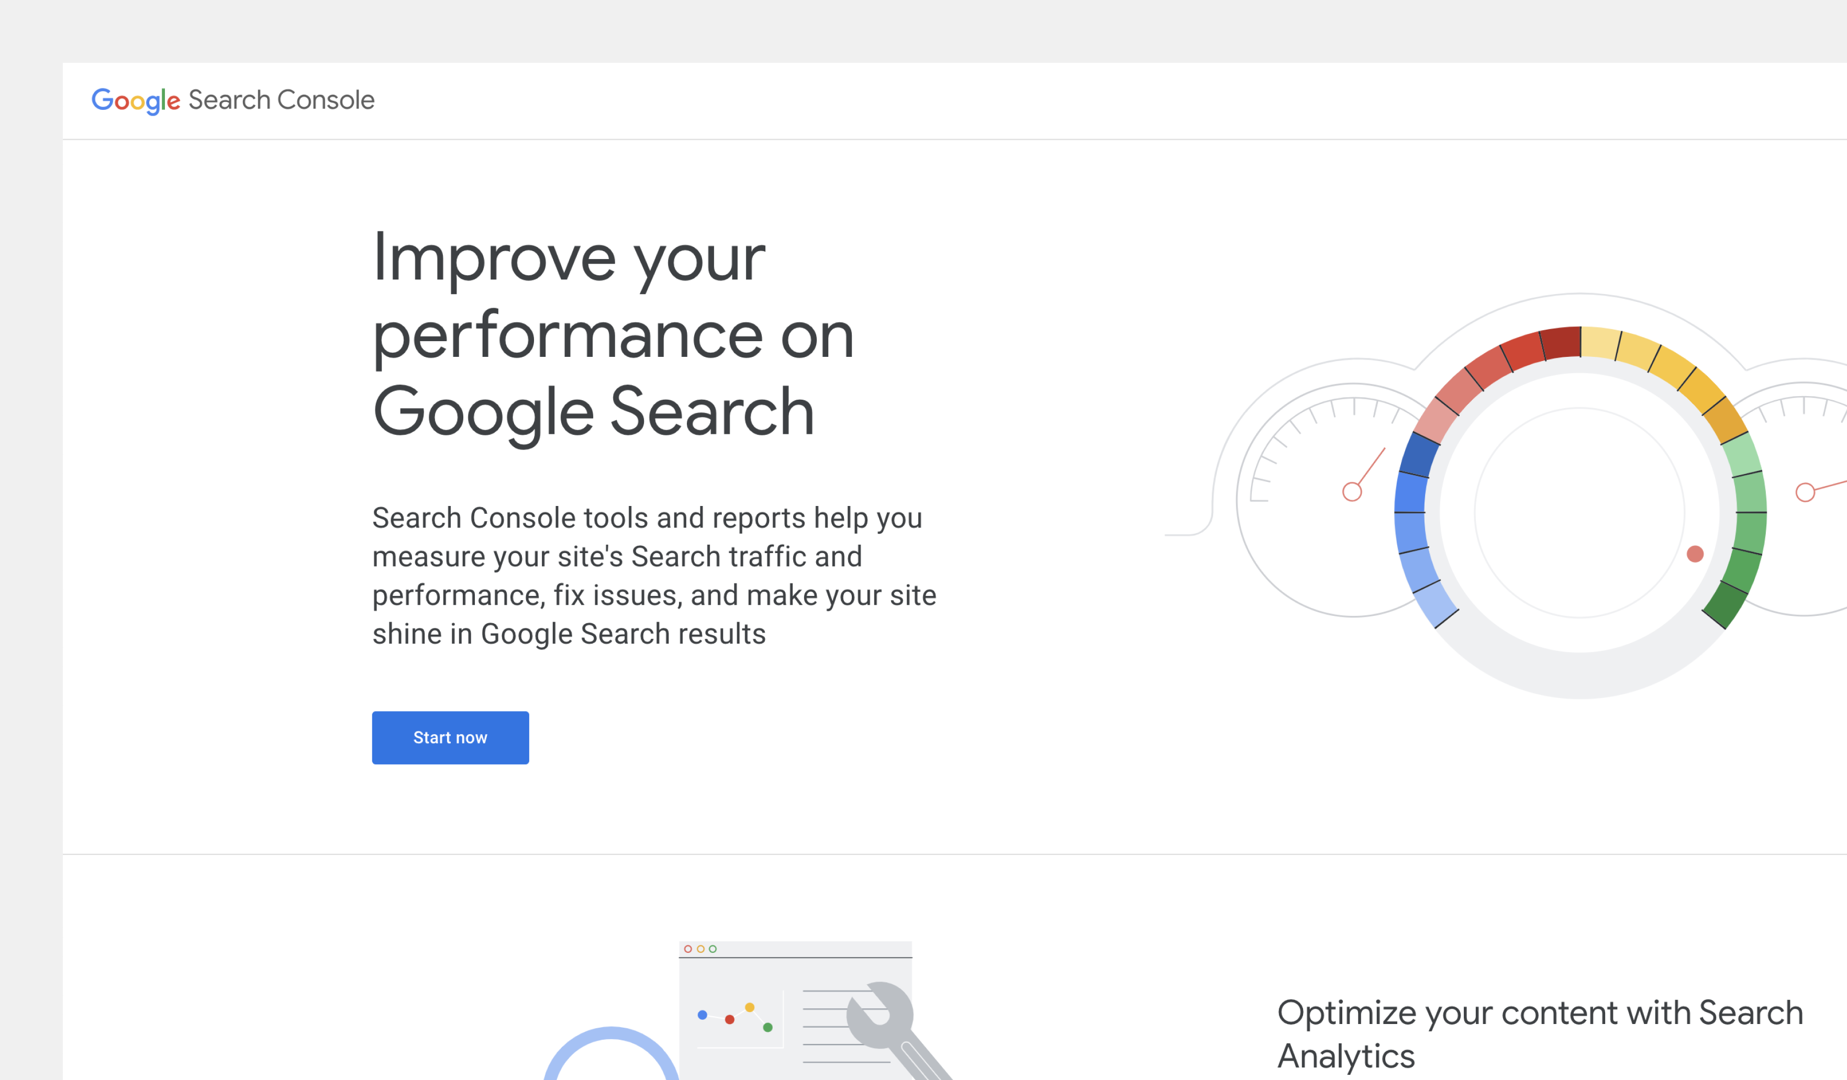Click the green circle in the illustrated window bar
The width and height of the screenshot is (1847, 1080).
[x=713, y=949]
